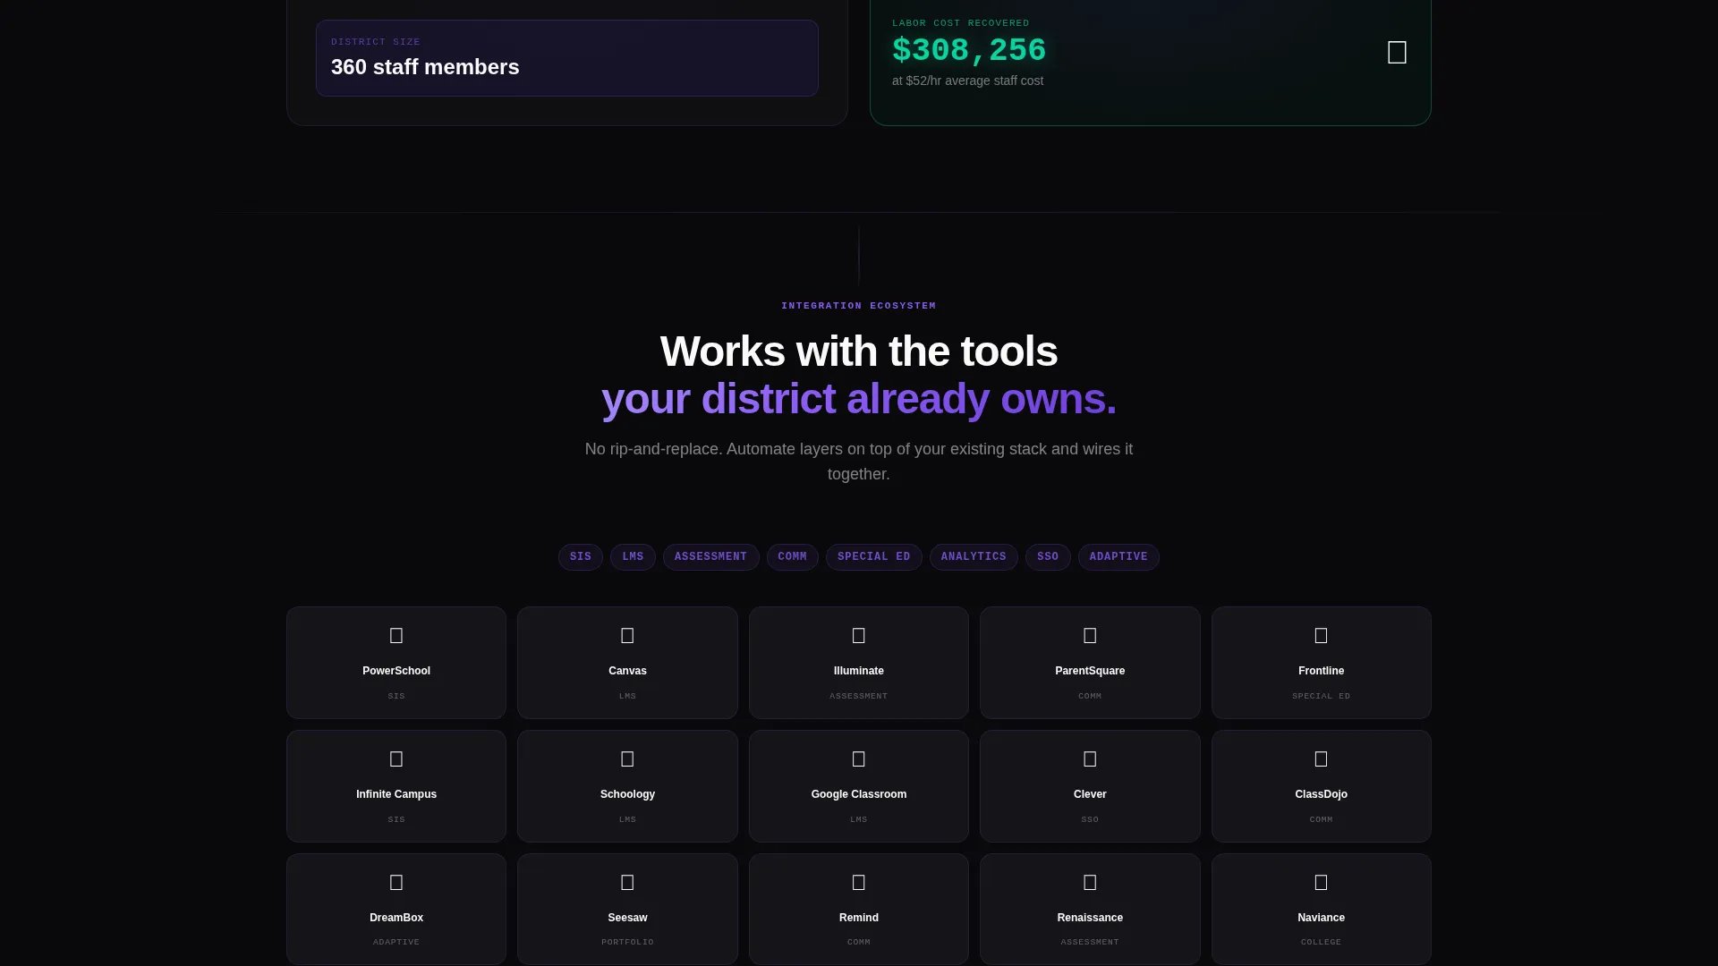The image size is (1718, 966).
Task: Click the ParentSquare integration icon
Action: (x=1090, y=636)
